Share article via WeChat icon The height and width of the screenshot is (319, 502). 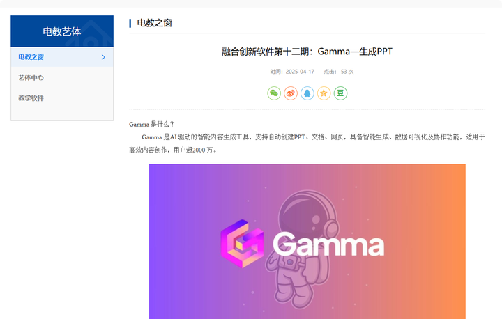point(274,93)
